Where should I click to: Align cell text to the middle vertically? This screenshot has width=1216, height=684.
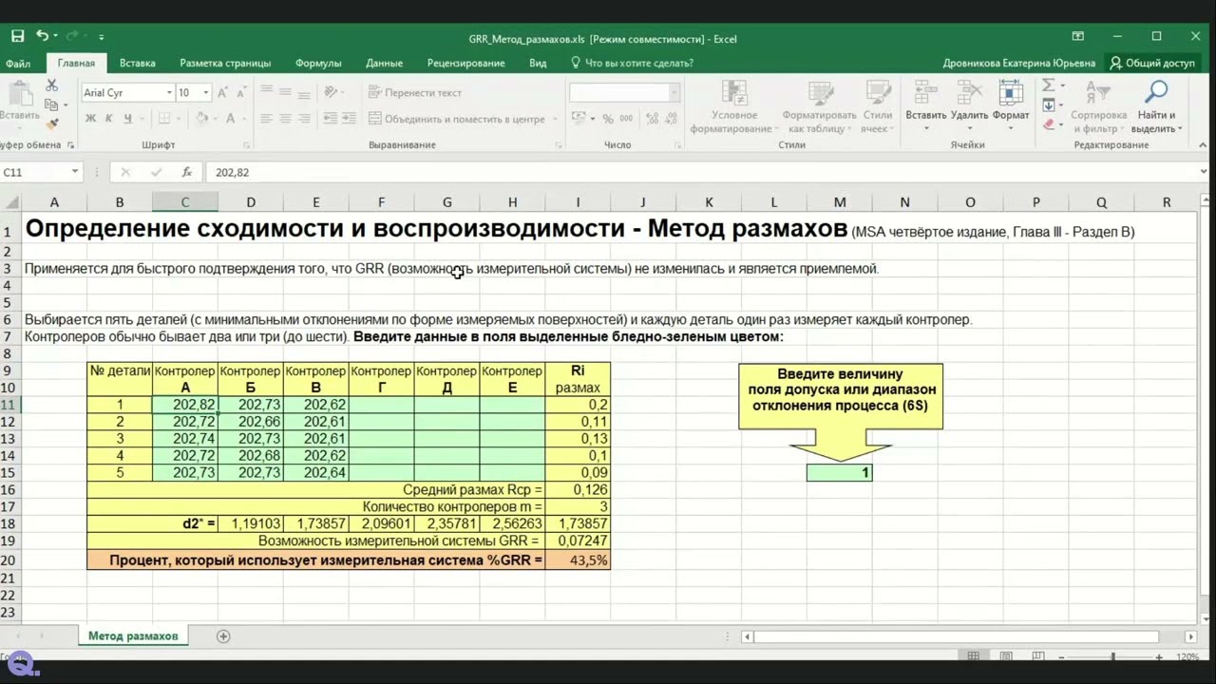click(x=285, y=92)
